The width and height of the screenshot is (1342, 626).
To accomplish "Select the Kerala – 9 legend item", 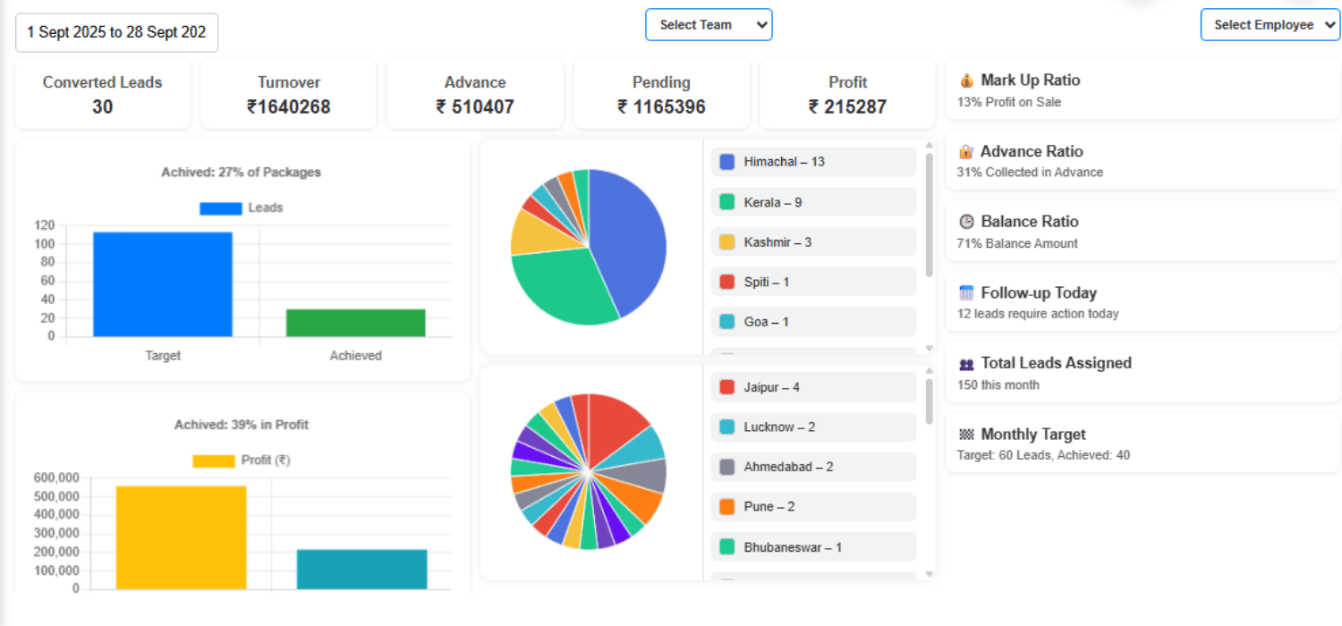I will [813, 202].
